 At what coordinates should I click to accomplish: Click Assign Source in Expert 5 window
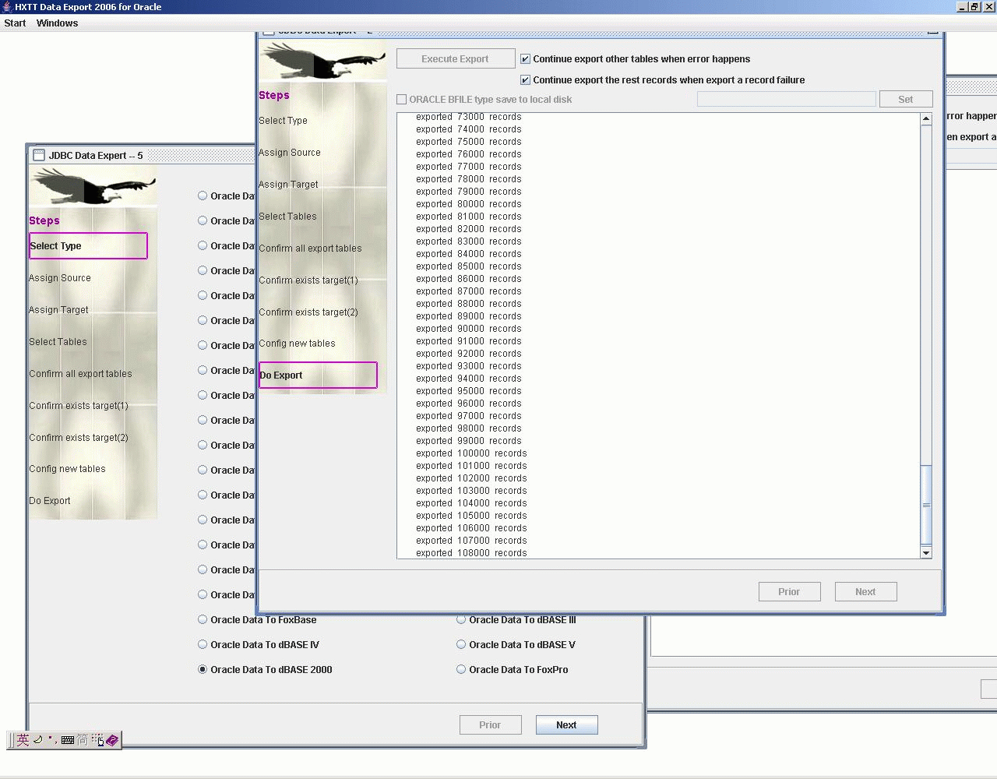(60, 278)
